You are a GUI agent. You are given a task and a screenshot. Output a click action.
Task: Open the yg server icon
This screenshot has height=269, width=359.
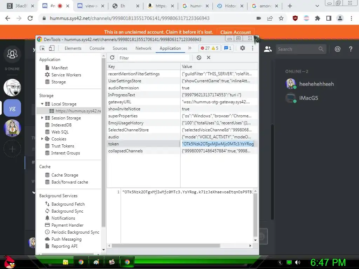pyautogui.click(x=12, y=108)
